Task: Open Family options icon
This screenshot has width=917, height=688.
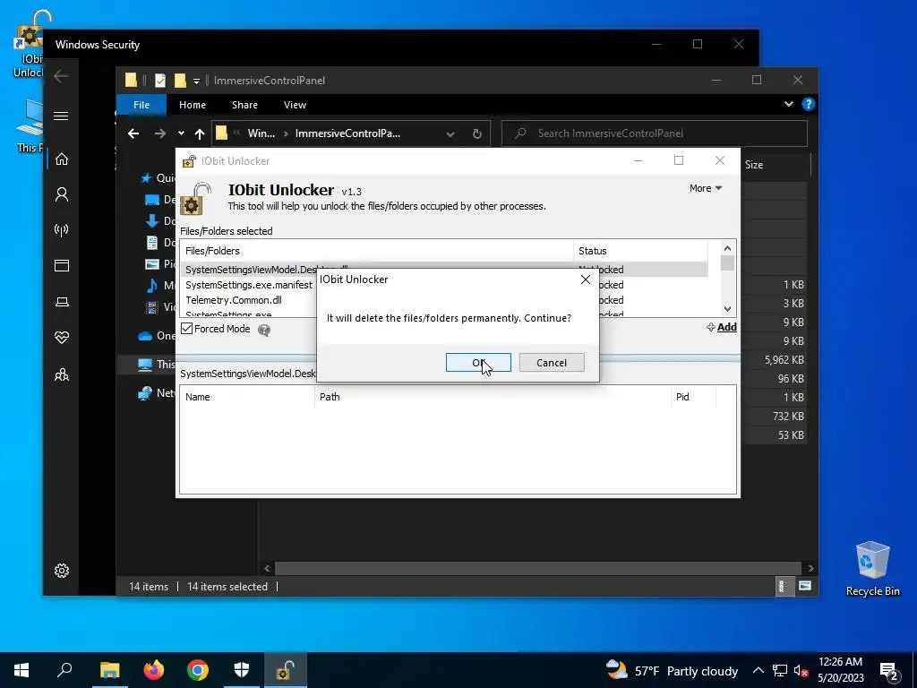Action: click(x=62, y=374)
